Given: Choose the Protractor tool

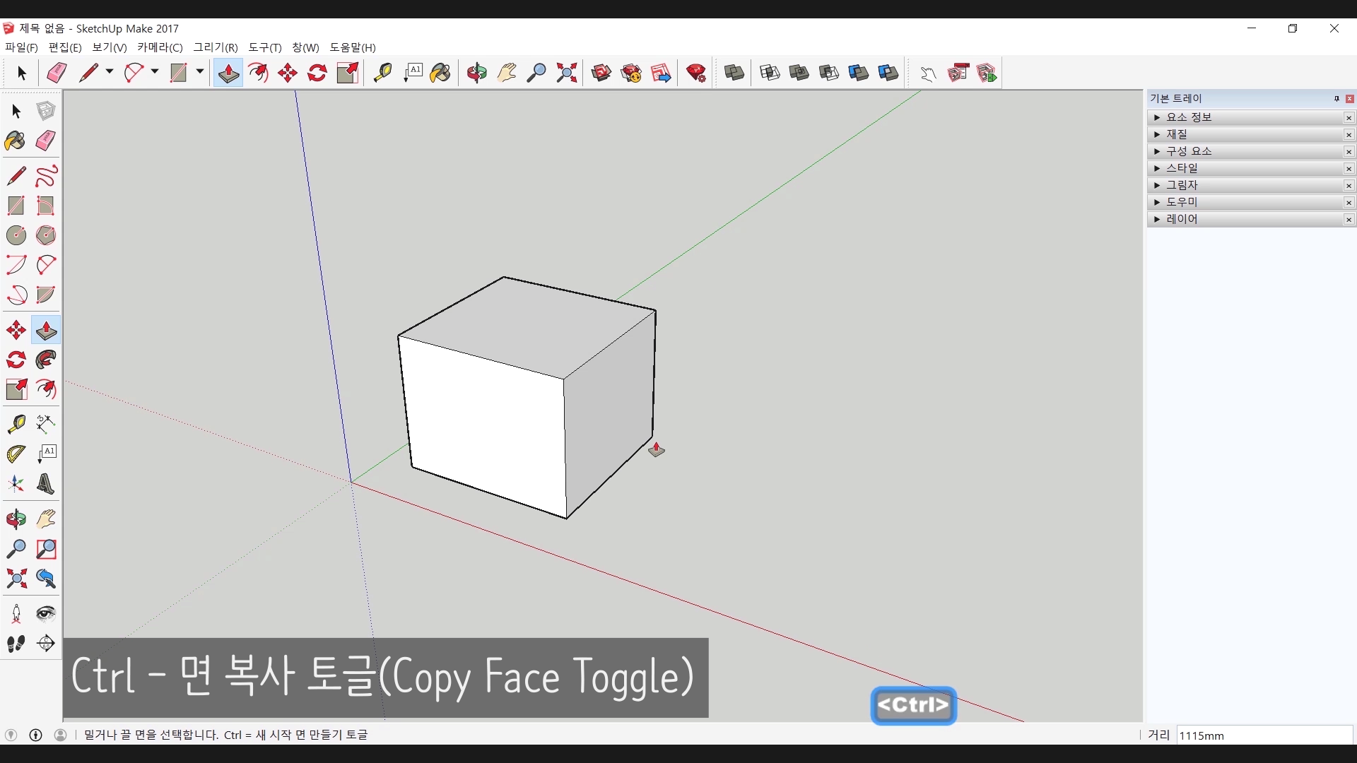Looking at the screenshot, I should [x=16, y=454].
